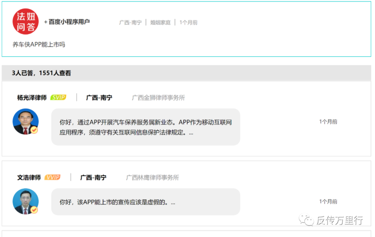
Task: Click the 1个月前 timestamp in the question header
Action: point(189,23)
